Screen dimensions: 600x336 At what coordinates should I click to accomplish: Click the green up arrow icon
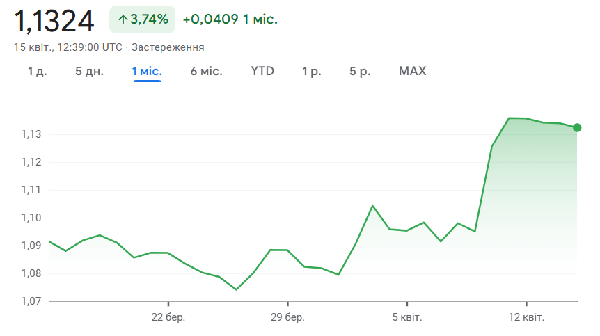pyautogui.click(x=123, y=19)
